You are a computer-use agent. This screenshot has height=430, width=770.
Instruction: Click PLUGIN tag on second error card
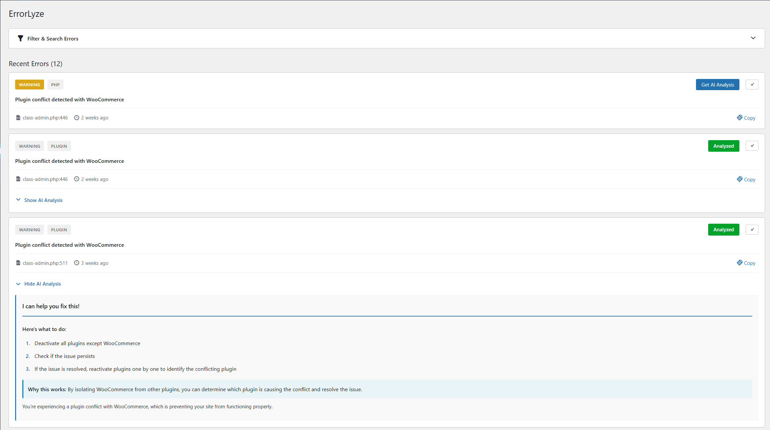click(x=59, y=146)
